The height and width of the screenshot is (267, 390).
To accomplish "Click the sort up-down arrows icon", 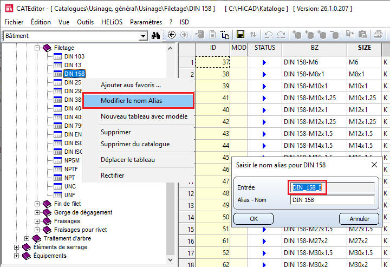I will tap(253, 35).
